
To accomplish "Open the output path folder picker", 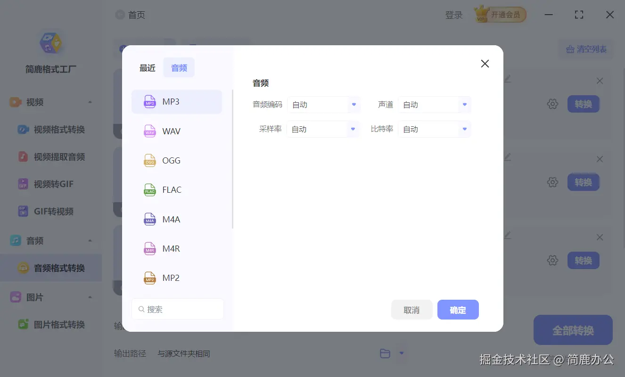I will 386,353.
